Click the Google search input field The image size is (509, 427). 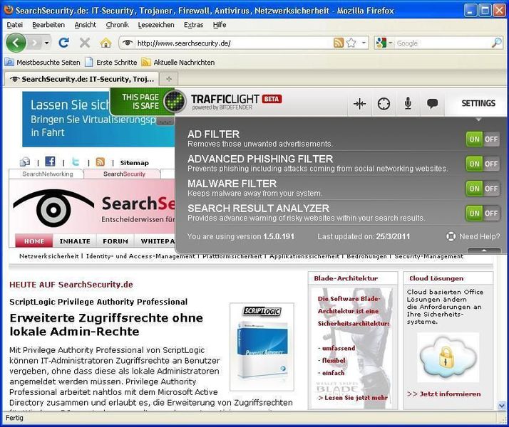(x=443, y=43)
